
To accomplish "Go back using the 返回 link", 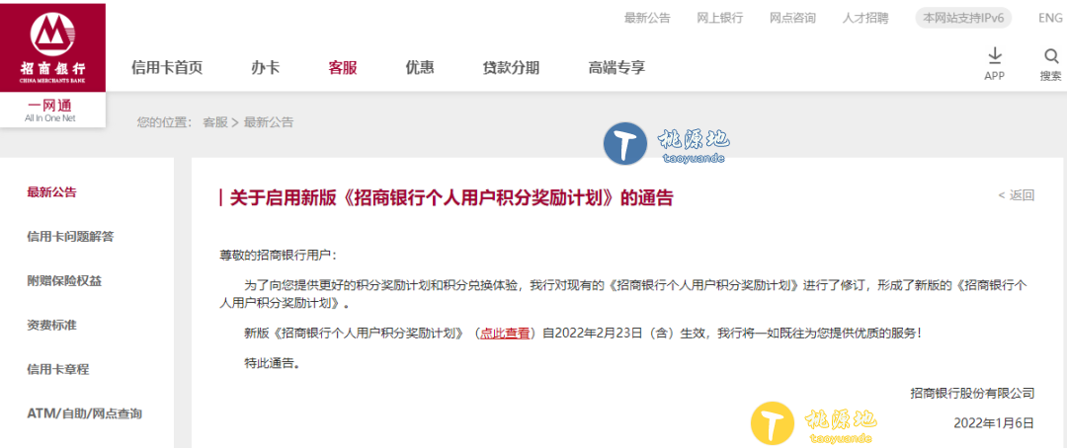I will [1016, 195].
